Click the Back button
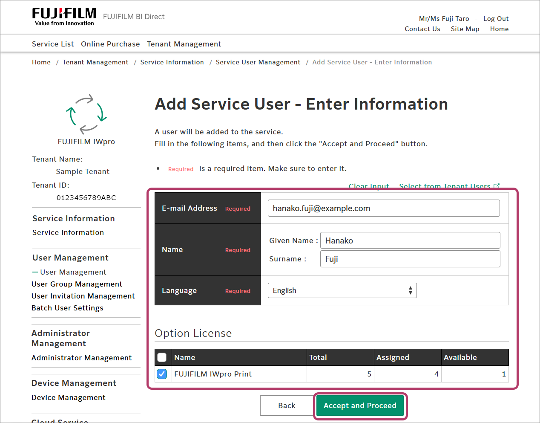This screenshot has width=540, height=423. coord(287,406)
